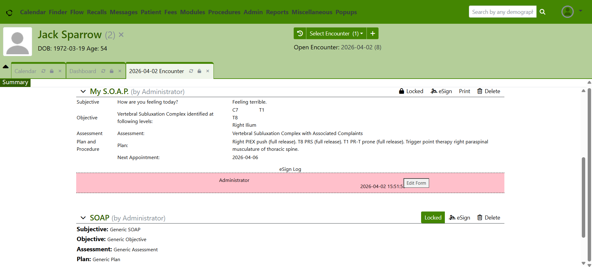Click the patient search input field

click(502, 12)
